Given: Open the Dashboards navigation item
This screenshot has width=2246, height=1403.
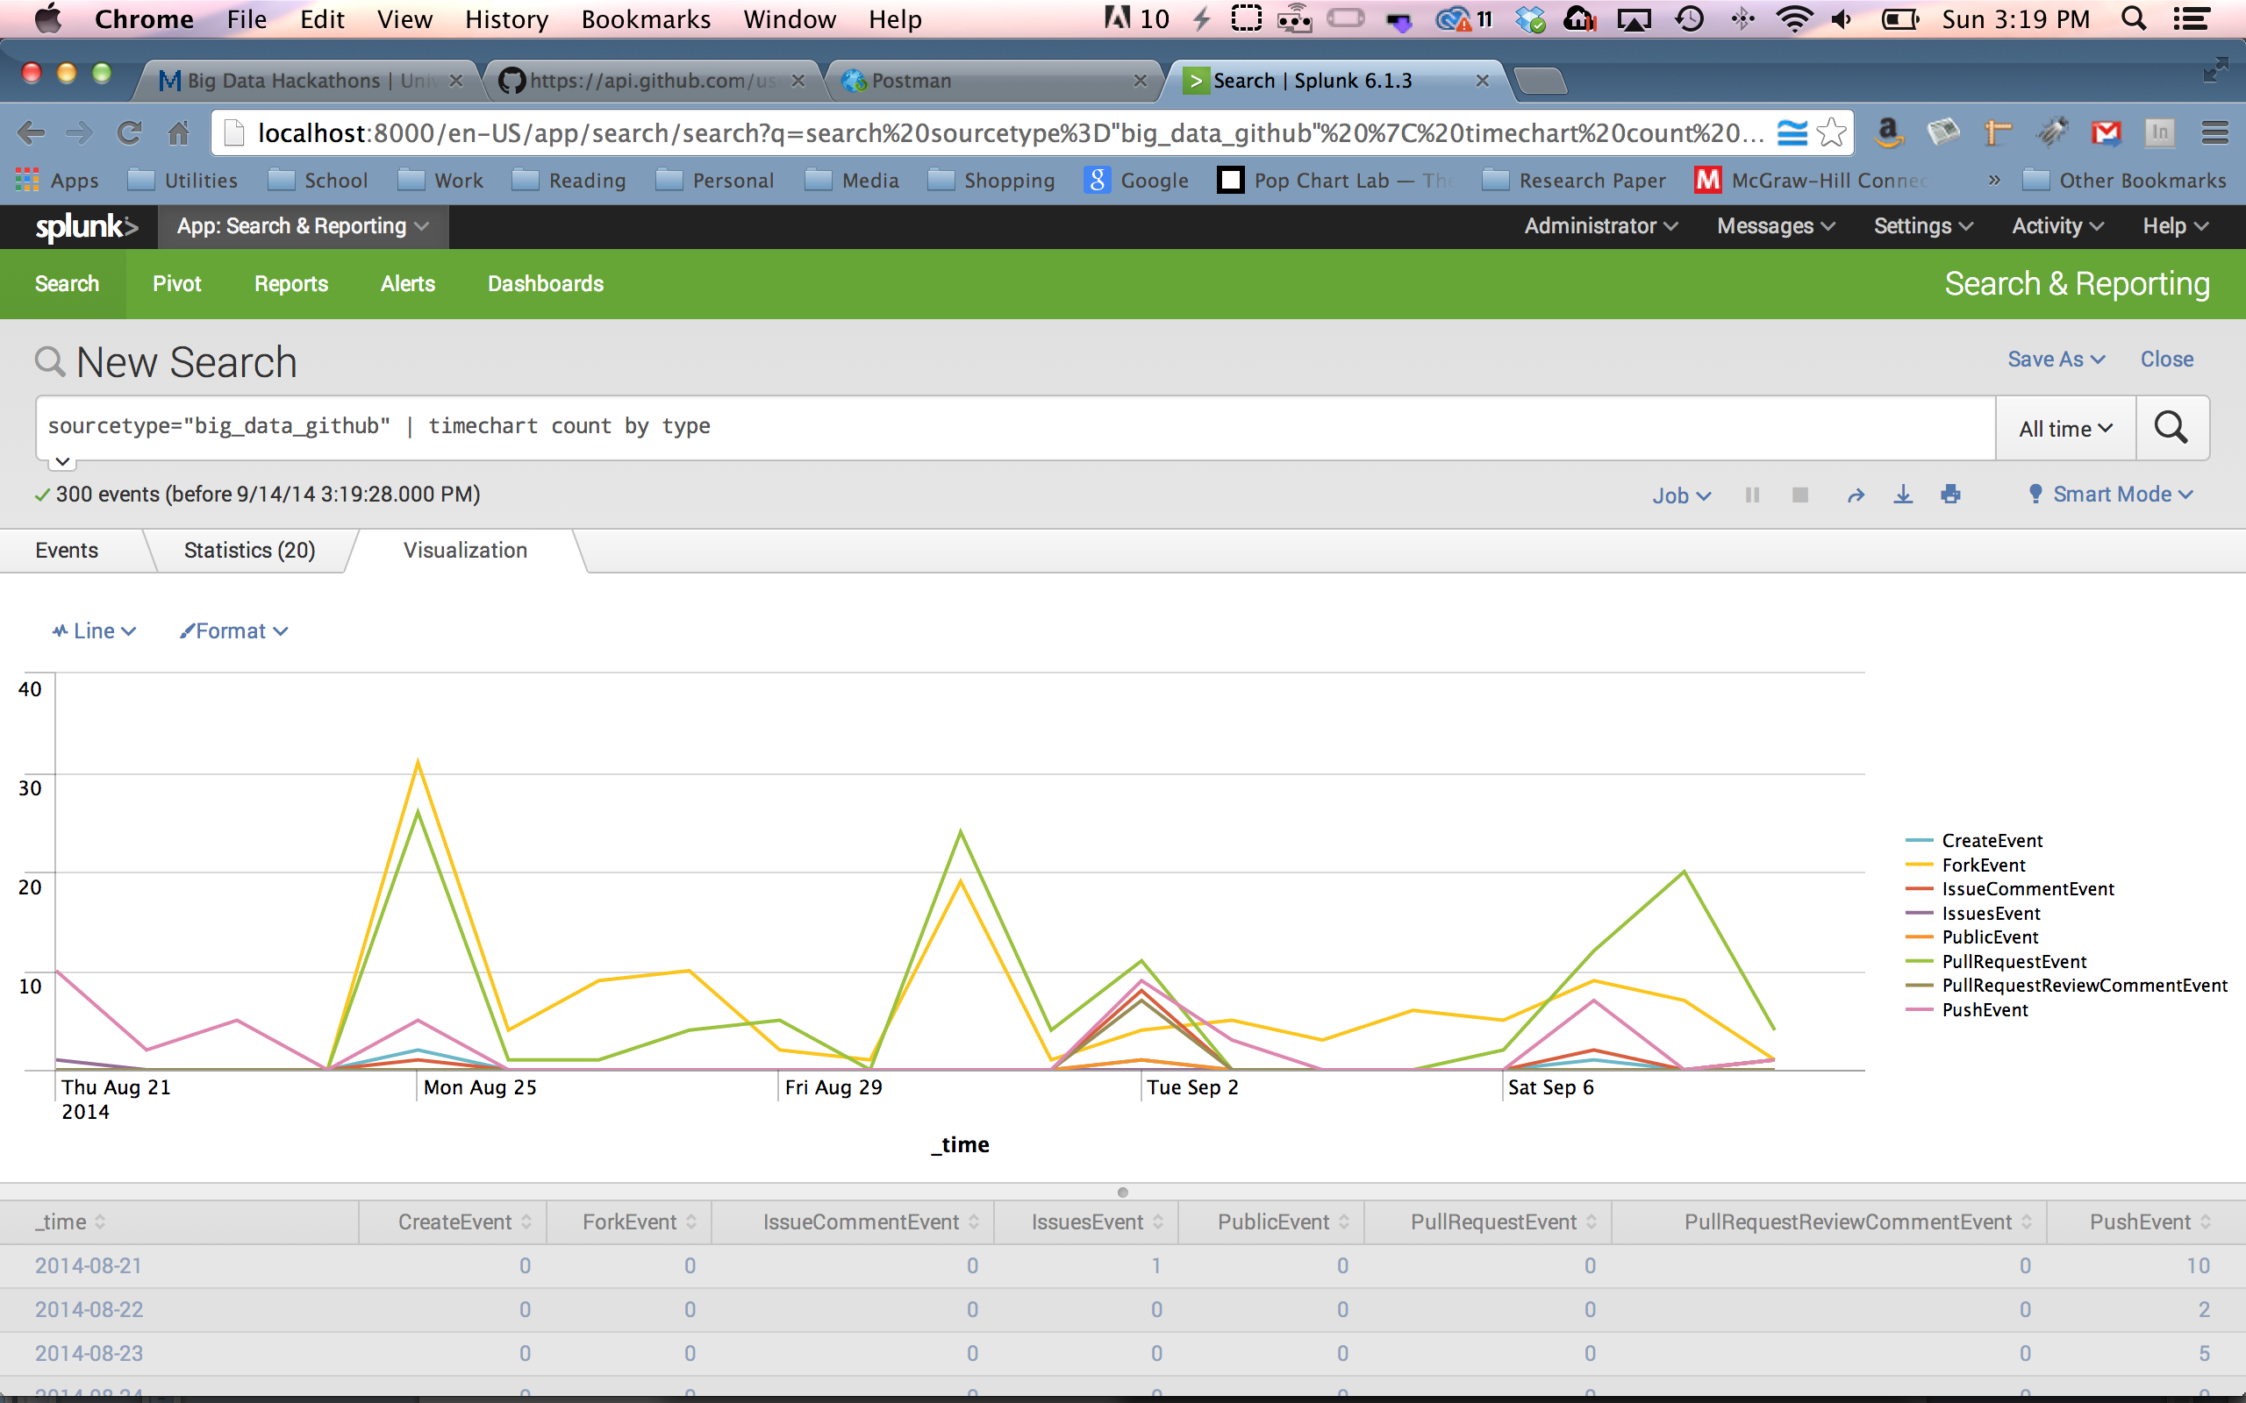Looking at the screenshot, I should point(545,284).
